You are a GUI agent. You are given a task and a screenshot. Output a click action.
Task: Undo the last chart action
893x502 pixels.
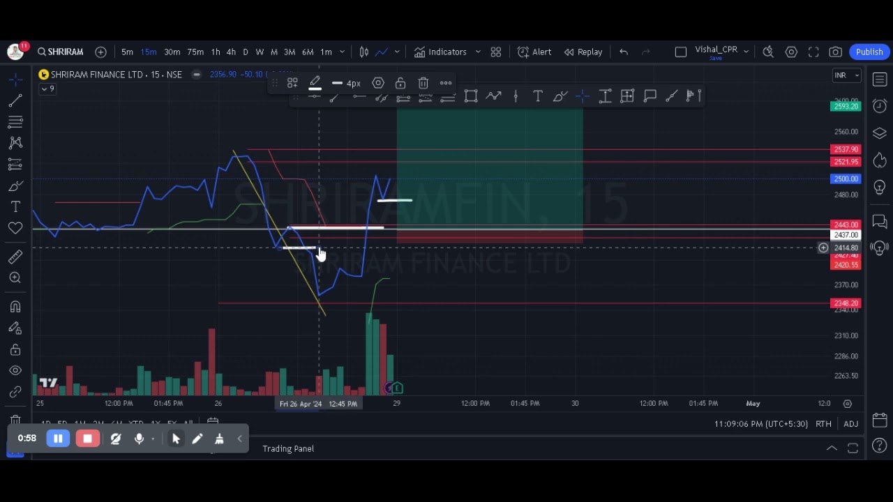click(624, 52)
